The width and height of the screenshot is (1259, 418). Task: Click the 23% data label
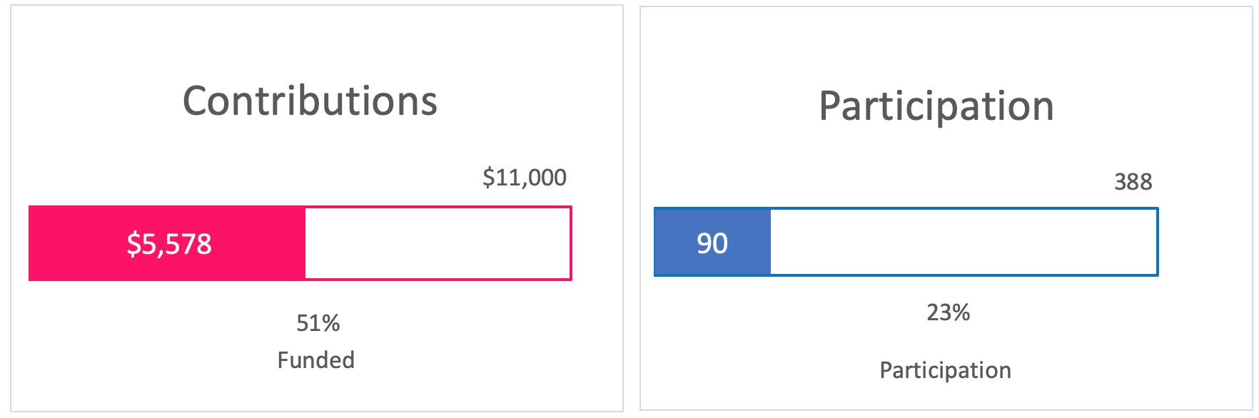point(949,312)
